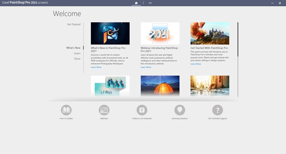Image resolution: width=286 pixels, height=154 pixels.
Task: Click the content area vertical scrollbar
Action: click(x=238, y=59)
